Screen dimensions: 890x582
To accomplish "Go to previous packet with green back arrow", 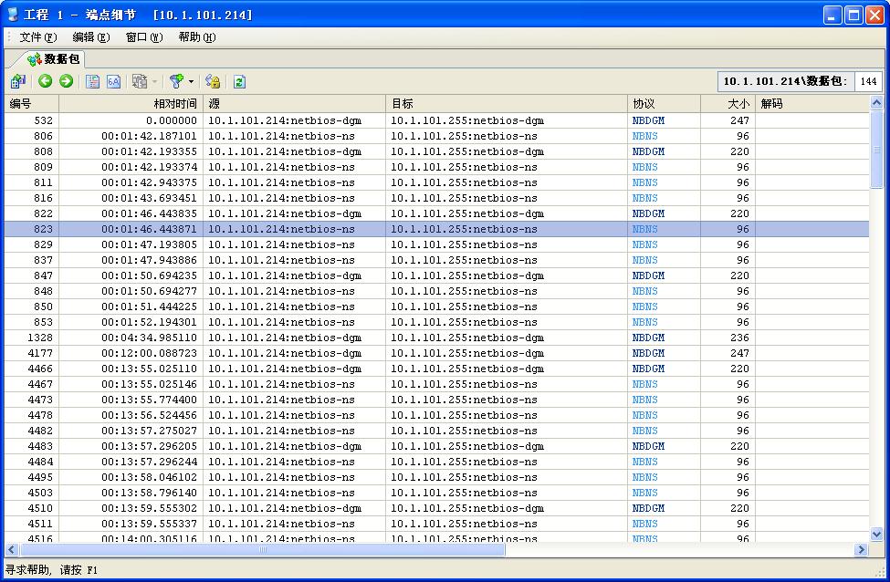I will [46, 81].
